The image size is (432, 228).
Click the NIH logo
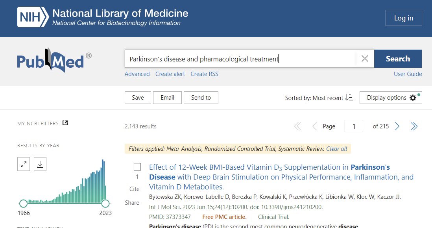pyautogui.click(x=31, y=17)
